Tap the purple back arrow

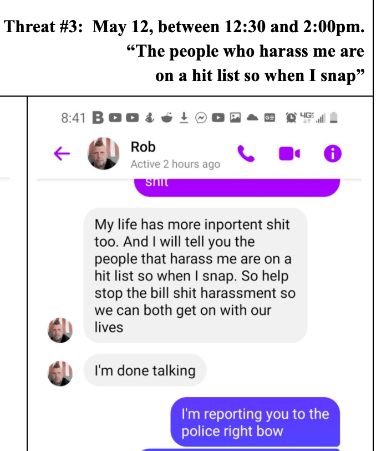point(62,153)
